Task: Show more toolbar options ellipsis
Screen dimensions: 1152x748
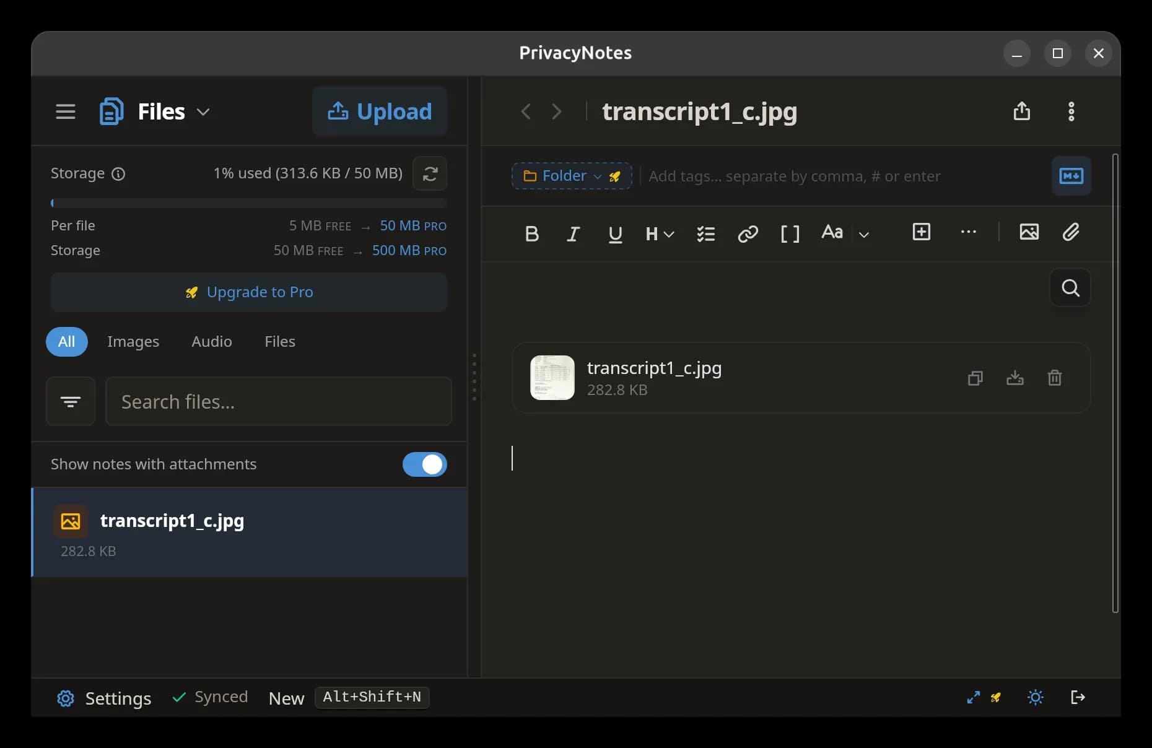Action: pos(969,232)
